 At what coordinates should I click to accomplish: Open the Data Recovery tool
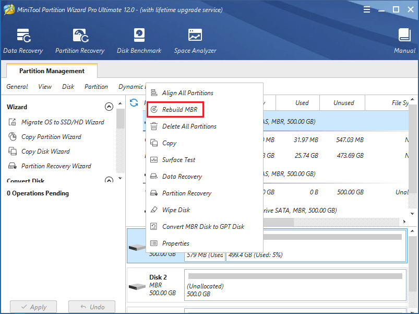pos(23,41)
